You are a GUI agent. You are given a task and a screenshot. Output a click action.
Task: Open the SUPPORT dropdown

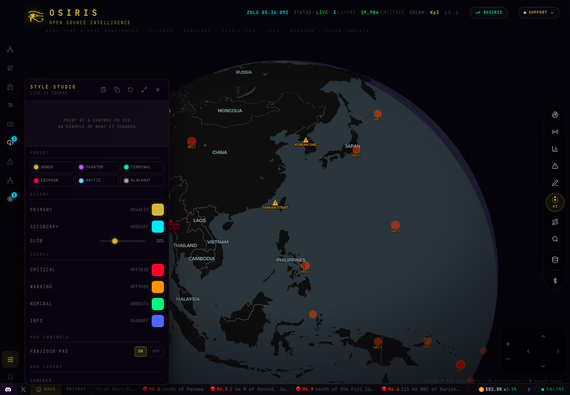(539, 13)
